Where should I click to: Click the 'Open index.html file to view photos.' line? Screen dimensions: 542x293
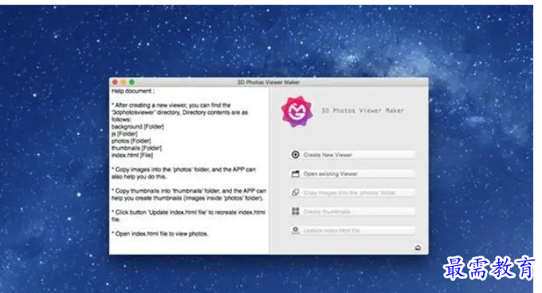(x=159, y=234)
